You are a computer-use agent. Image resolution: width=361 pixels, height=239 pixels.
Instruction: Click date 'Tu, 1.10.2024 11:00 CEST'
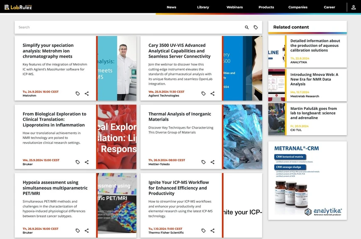(x=165, y=229)
